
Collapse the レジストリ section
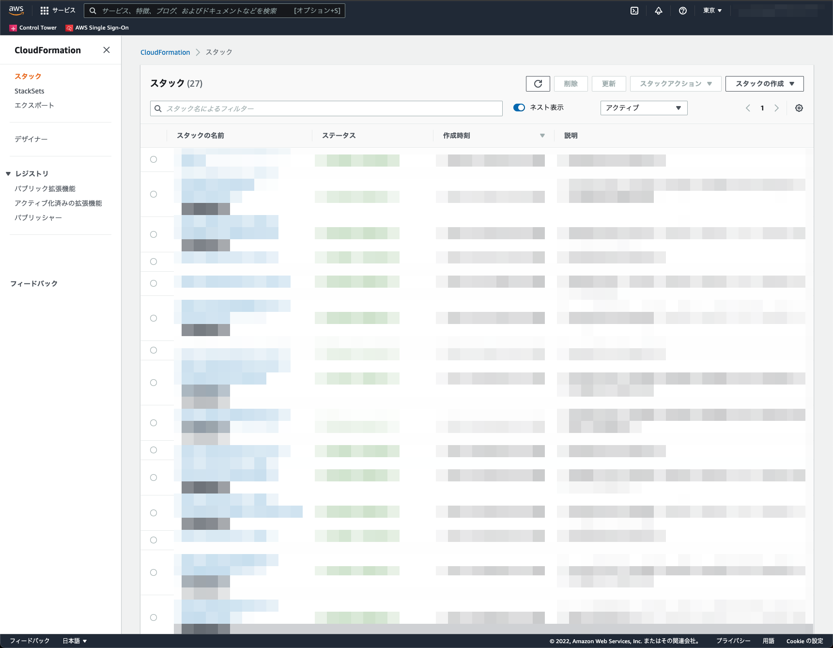(8, 173)
